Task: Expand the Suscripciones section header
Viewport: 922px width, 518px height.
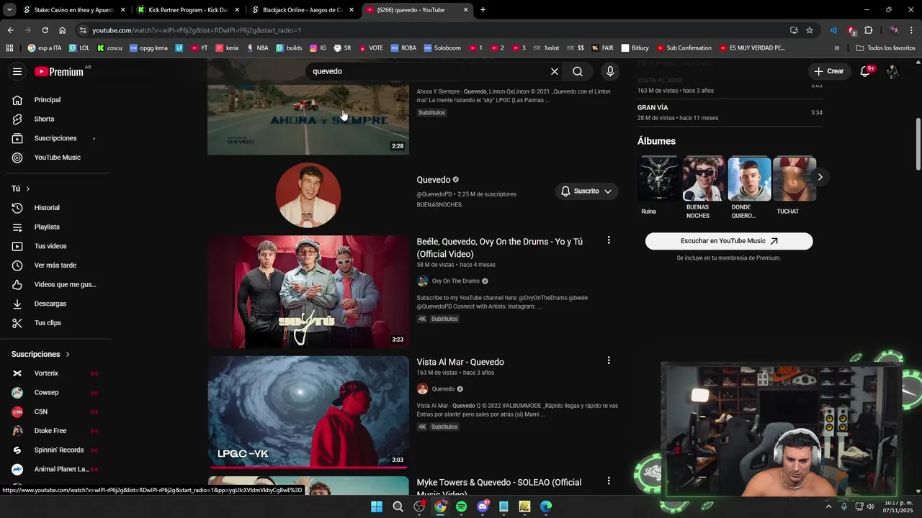Action: click(x=40, y=354)
